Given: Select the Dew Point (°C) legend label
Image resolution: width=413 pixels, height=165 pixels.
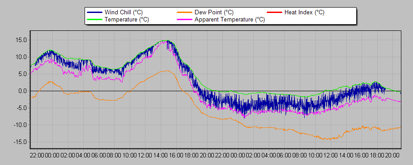Looking at the screenshot, I should tap(214, 13).
